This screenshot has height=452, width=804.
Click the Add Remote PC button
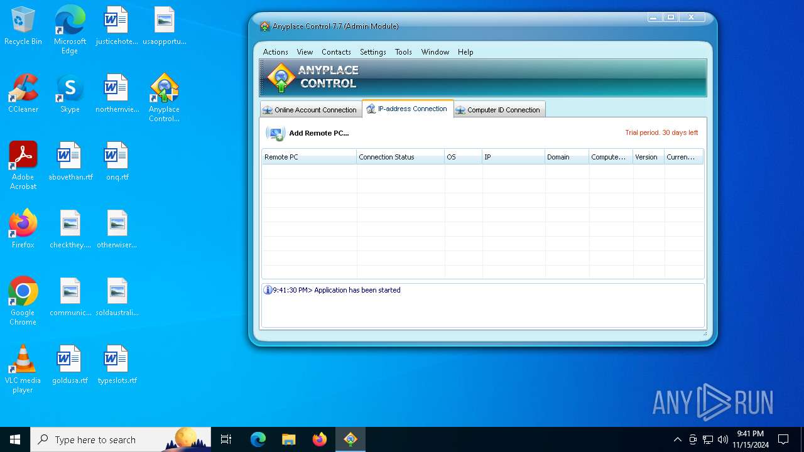(307, 133)
